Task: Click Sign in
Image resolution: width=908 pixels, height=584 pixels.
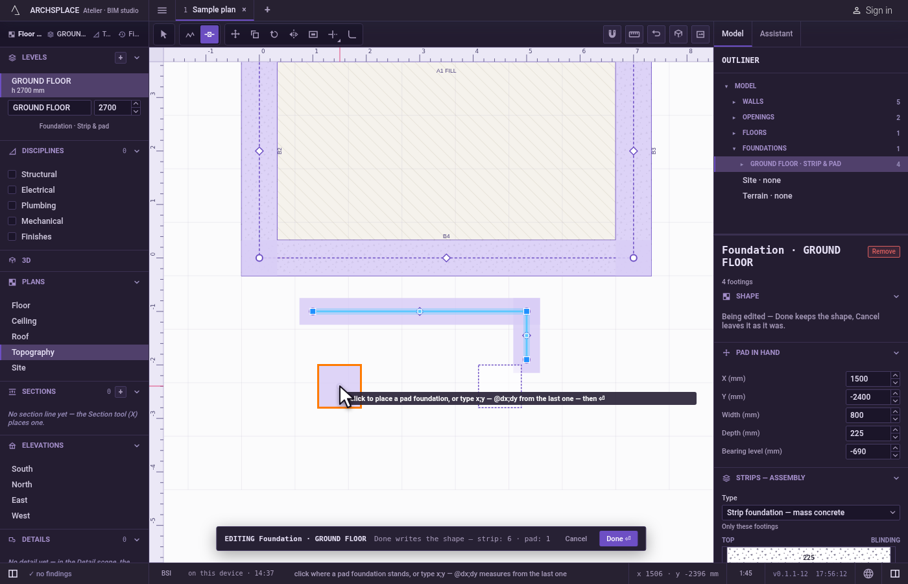Action: pyautogui.click(x=872, y=10)
